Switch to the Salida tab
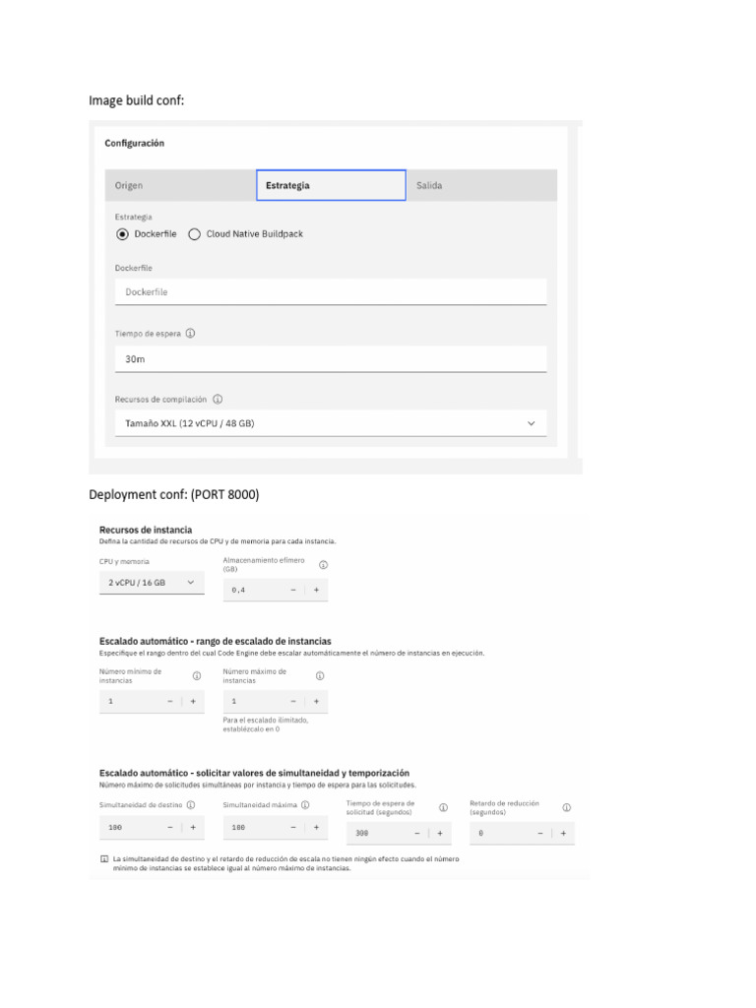The width and height of the screenshot is (756, 1008). coord(481,185)
